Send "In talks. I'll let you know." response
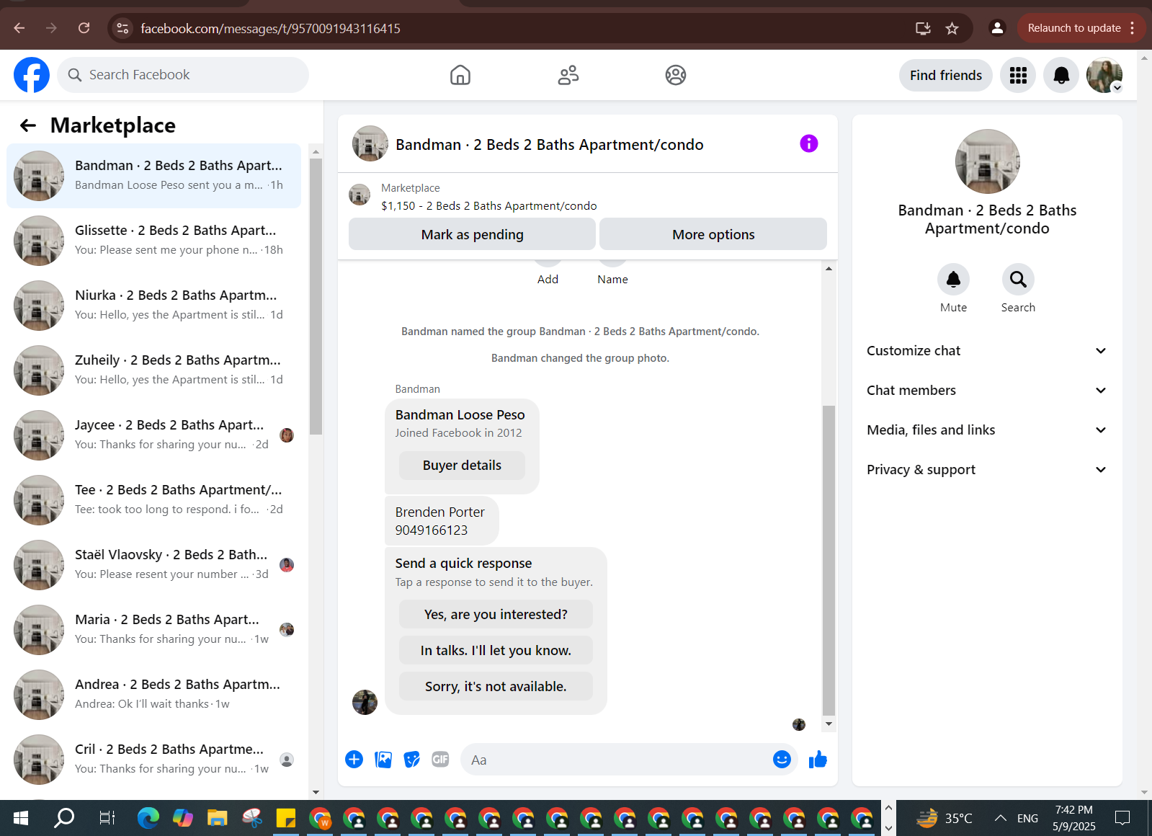 point(496,651)
